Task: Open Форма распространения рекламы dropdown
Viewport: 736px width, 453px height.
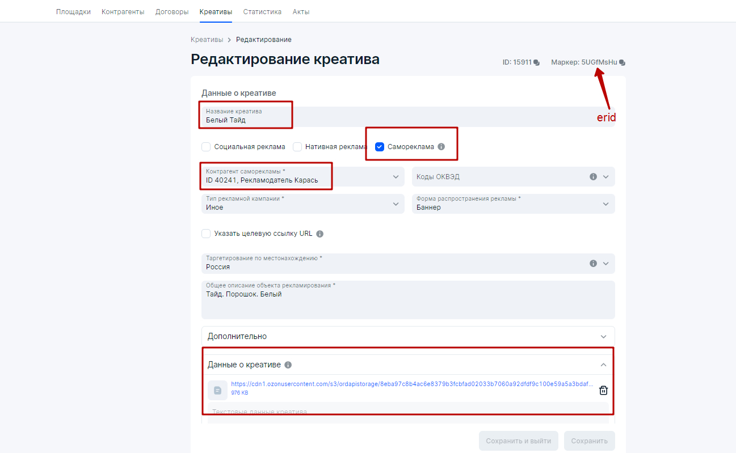Action: click(x=513, y=204)
